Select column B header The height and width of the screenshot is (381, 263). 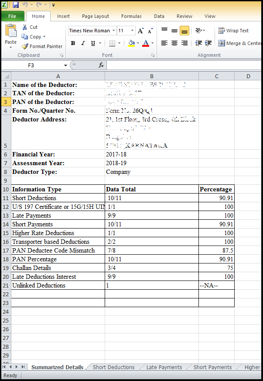152,76
